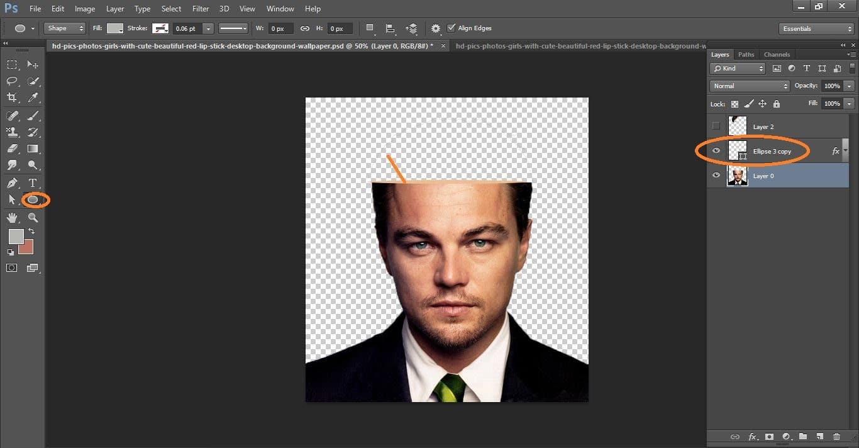The height and width of the screenshot is (448, 859).
Task: Select the Lasso tool
Action: click(x=11, y=81)
